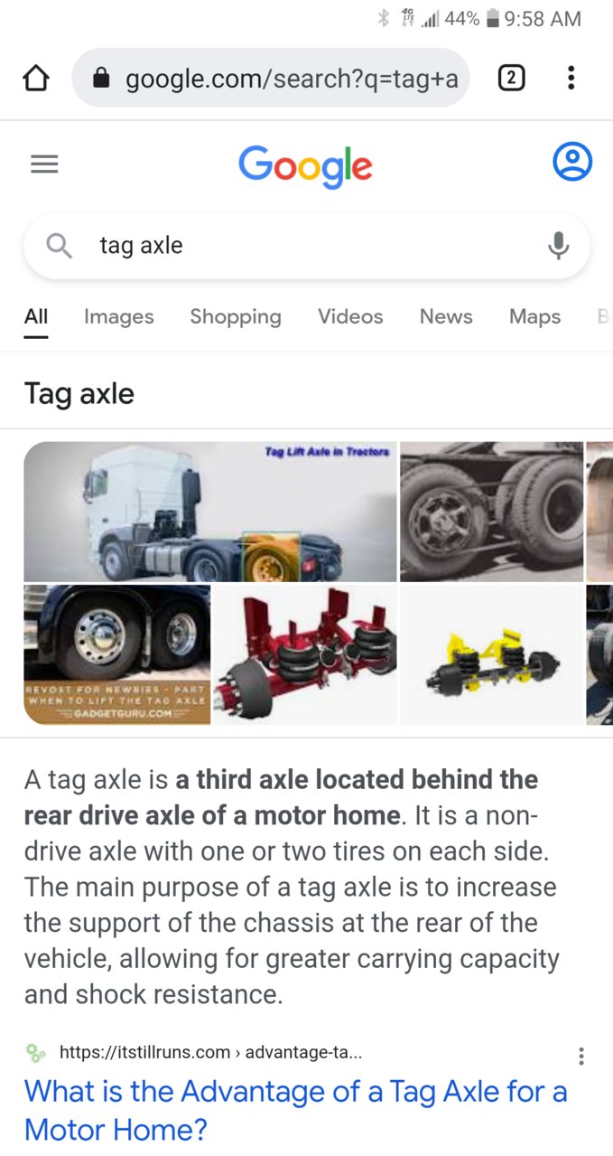Open the red air suspension axle image
Viewport: 613px width, 1156px height.
pos(305,654)
